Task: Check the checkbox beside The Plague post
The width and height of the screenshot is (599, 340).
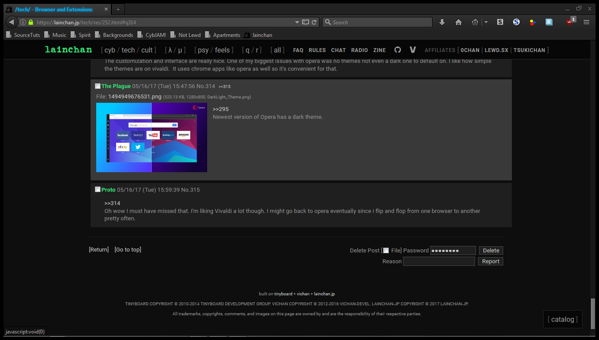Action: pyautogui.click(x=98, y=86)
